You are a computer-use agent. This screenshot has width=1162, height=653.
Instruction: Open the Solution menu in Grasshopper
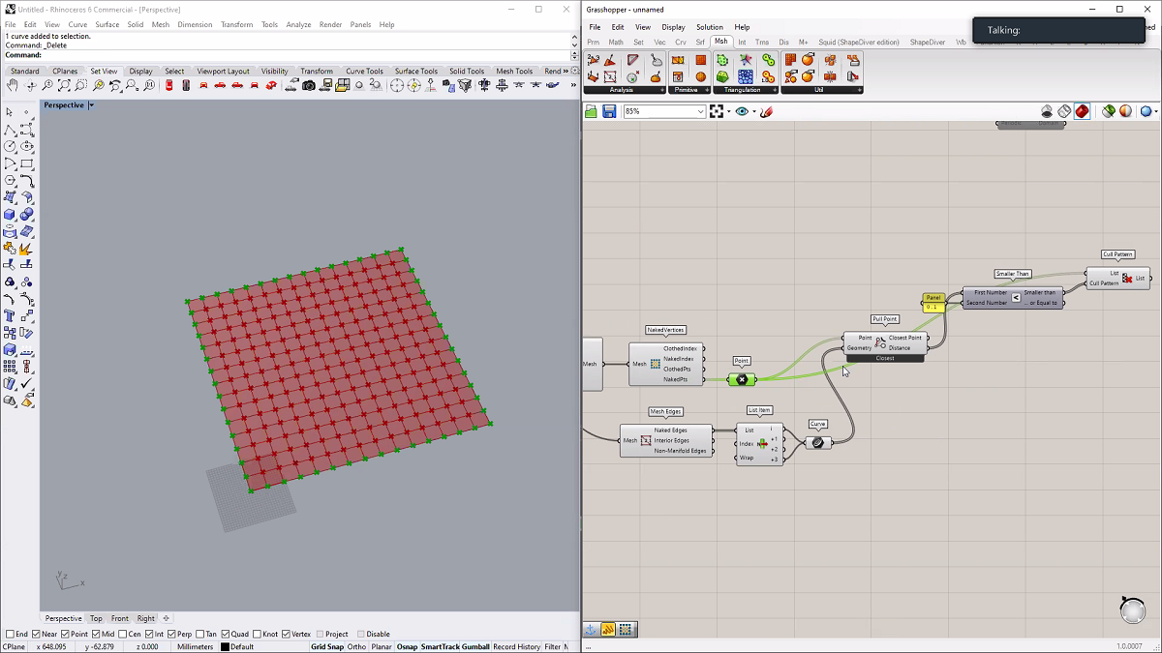click(709, 26)
